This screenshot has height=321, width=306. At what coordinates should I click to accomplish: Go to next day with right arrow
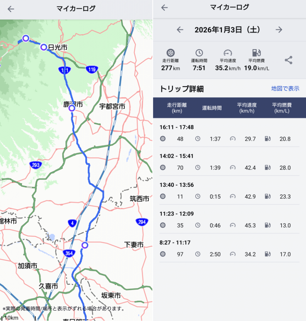[x=279, y=30]
